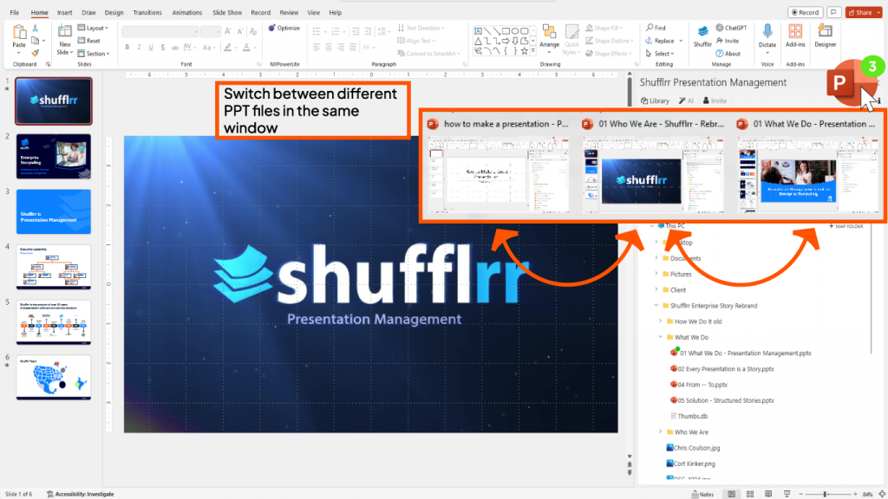Screen dimensions: 888x499
Task: Select slide 4 org chart thumbnail
Action: point(53,267)
